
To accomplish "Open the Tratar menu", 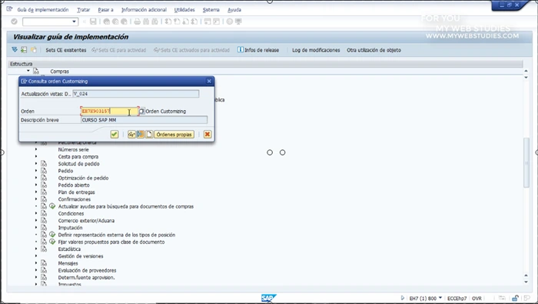I will (x=83, y=9).
